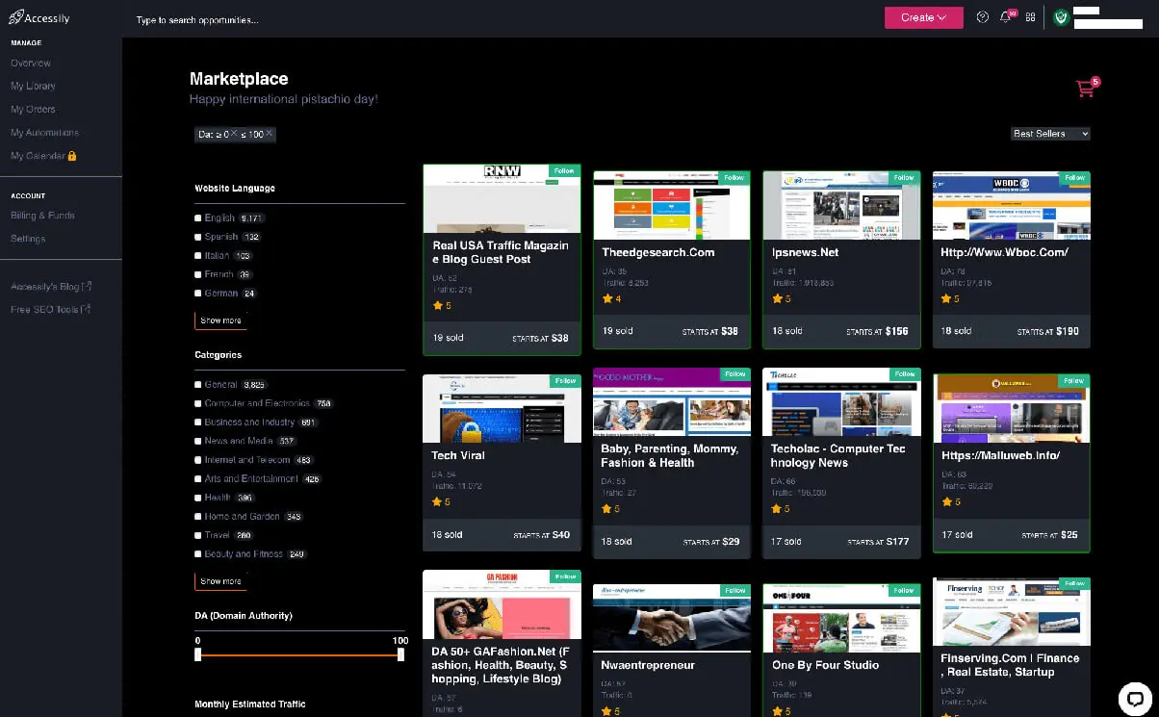
Task: Follow the Theedgesearch.Com listing
Action: (734, 177)
